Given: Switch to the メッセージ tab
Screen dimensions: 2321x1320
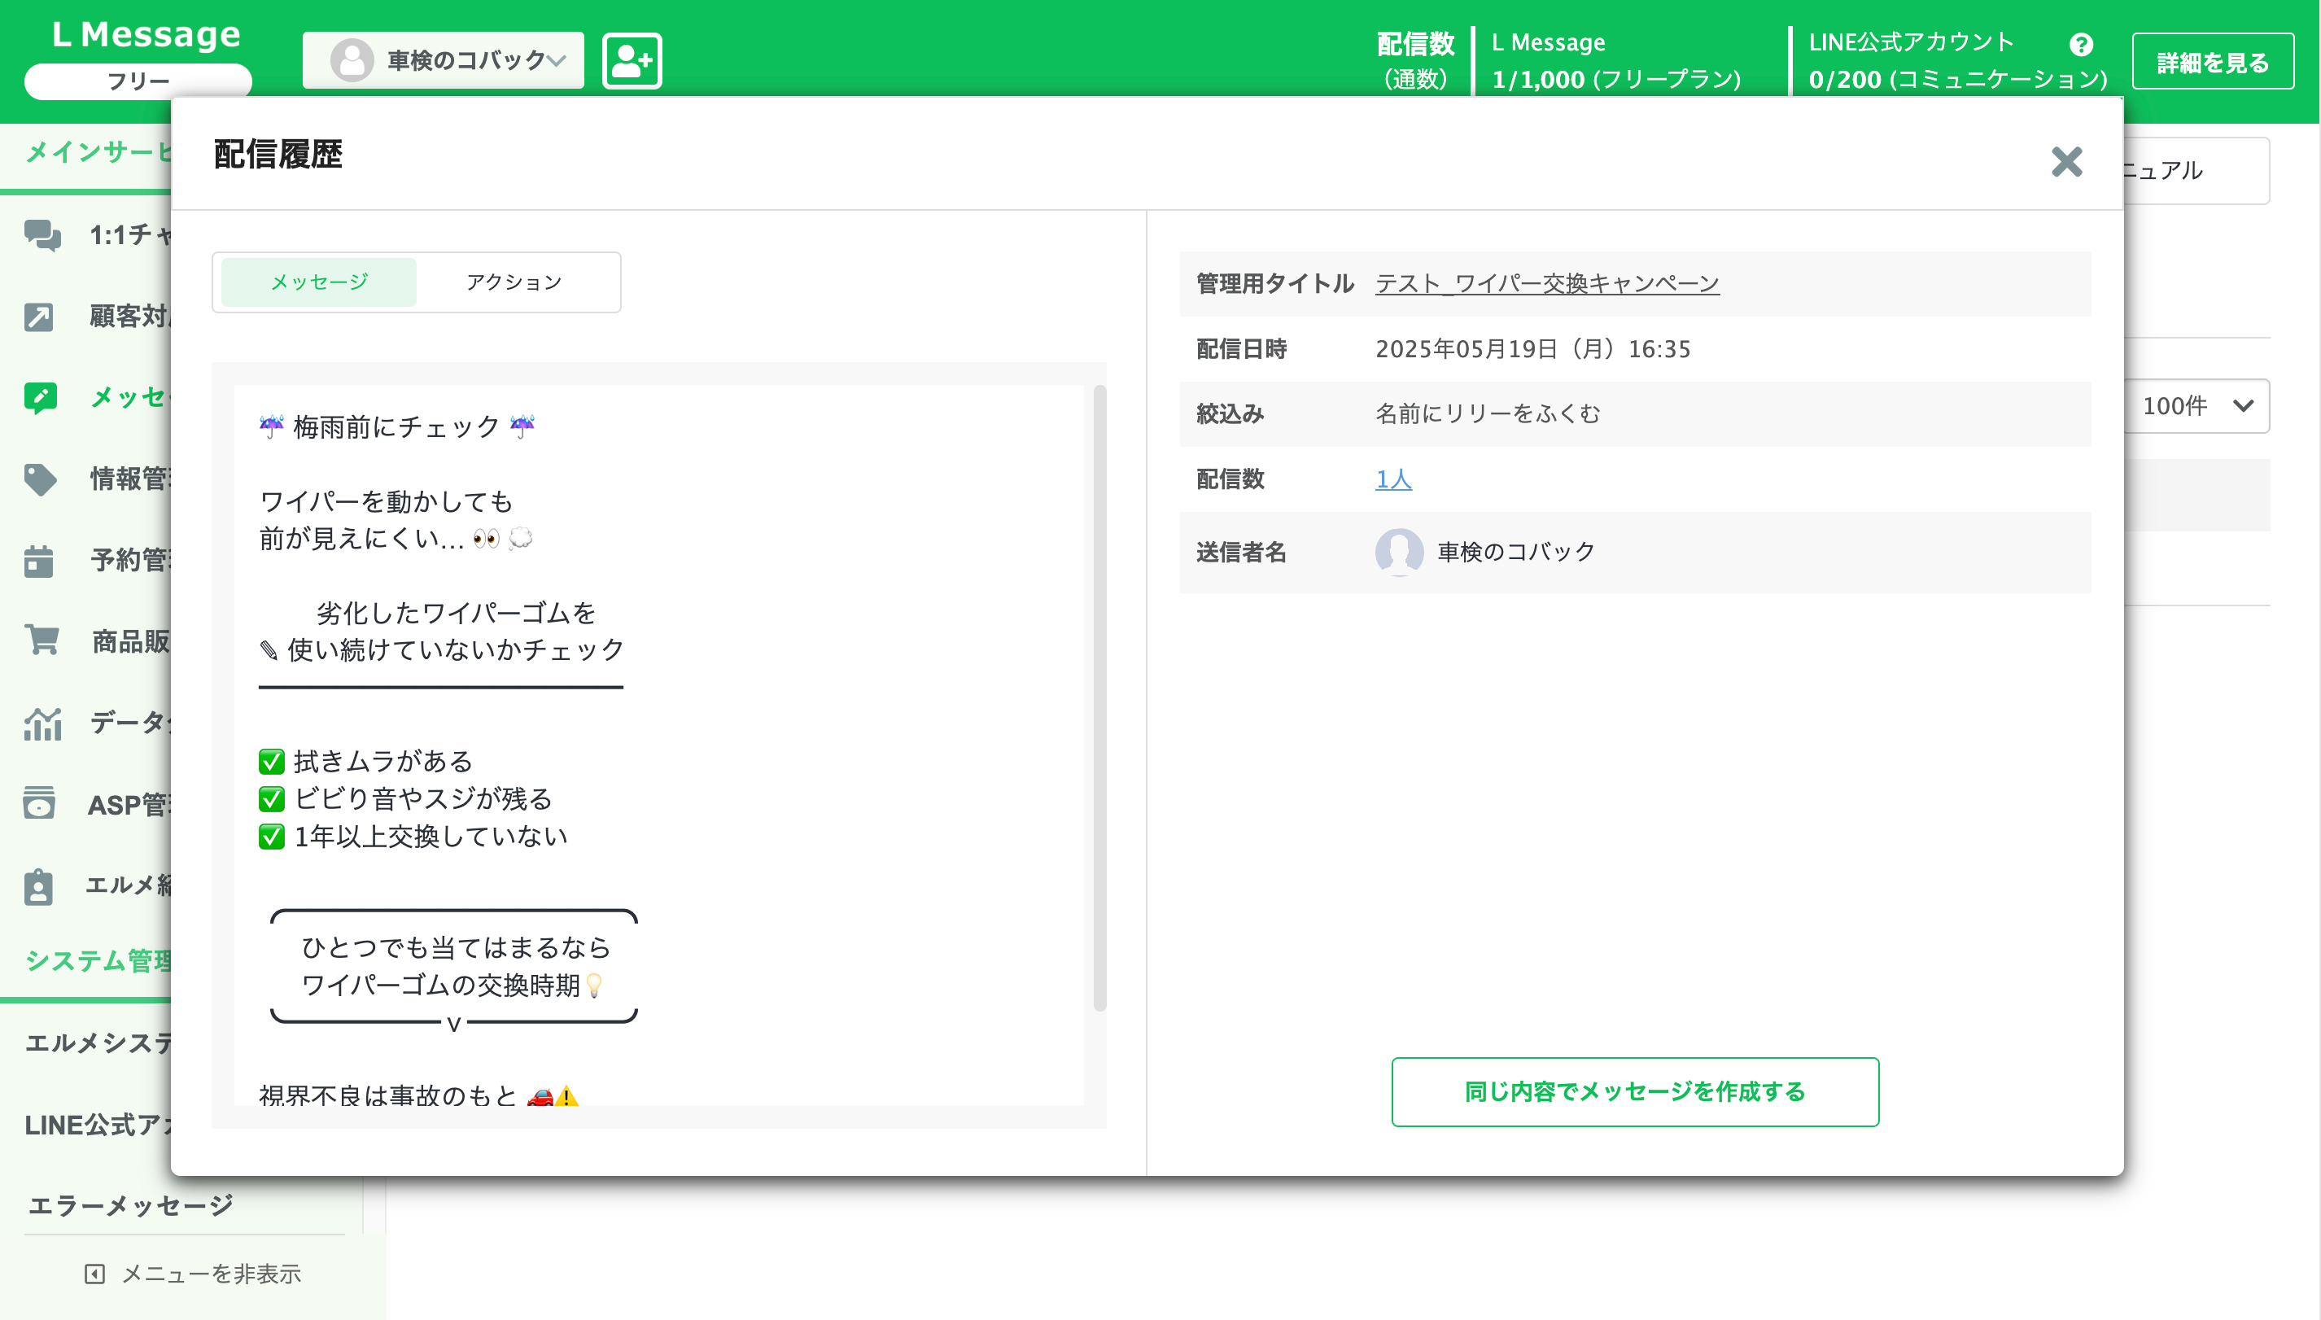Looking at the screenshot, I should [319, 282].
